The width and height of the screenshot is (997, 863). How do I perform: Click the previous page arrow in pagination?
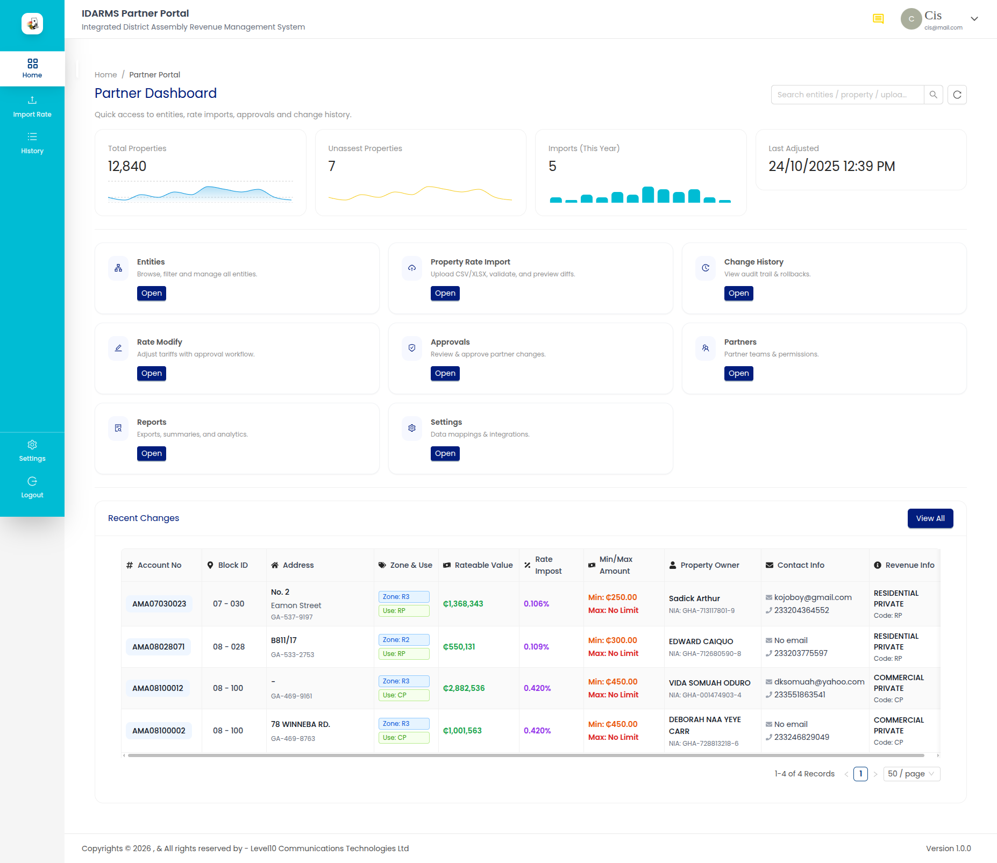pyautogui.click(x=846, y=774)
